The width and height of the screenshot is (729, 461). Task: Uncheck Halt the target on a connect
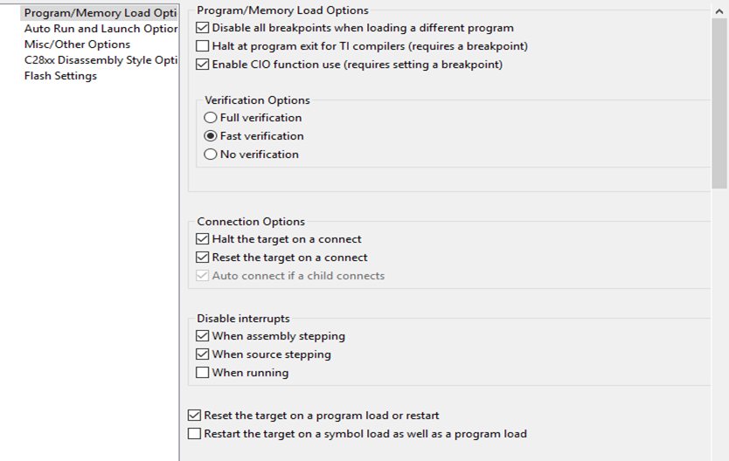point(204,239)
